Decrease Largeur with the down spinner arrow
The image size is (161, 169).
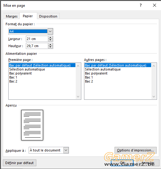pos(50,40)
